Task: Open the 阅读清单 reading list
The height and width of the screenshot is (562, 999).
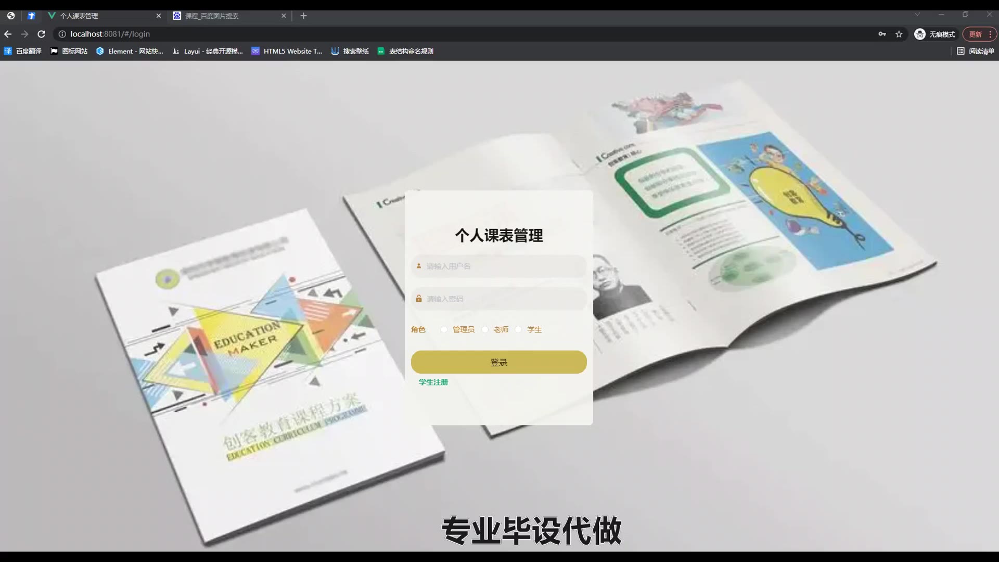Action: click(x=976, y=51)
